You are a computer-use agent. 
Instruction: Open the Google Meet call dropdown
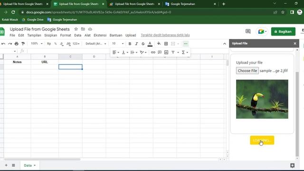[x=262, y=31]
